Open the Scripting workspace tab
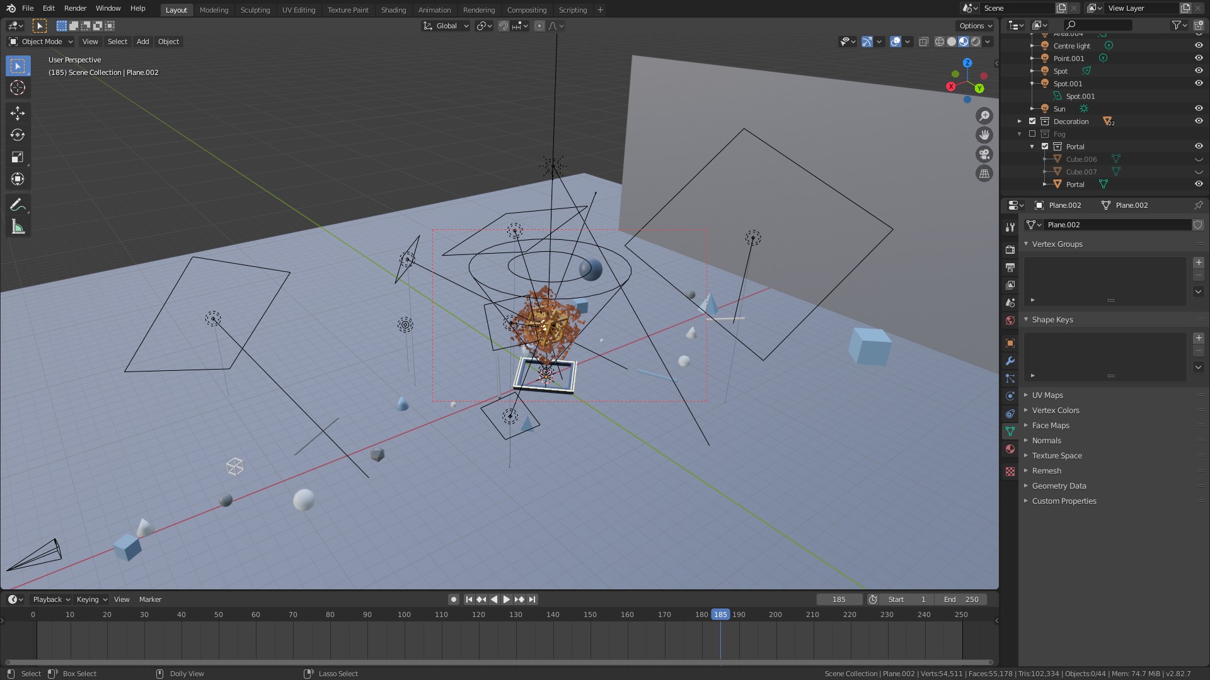 [572, 9]
